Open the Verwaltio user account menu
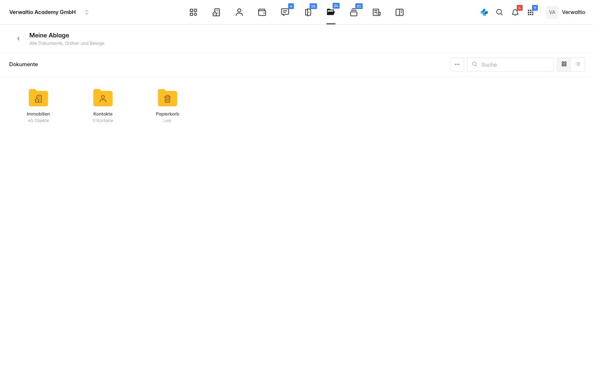Viewport: 593px width, 370px height. [x=565, y=12]
